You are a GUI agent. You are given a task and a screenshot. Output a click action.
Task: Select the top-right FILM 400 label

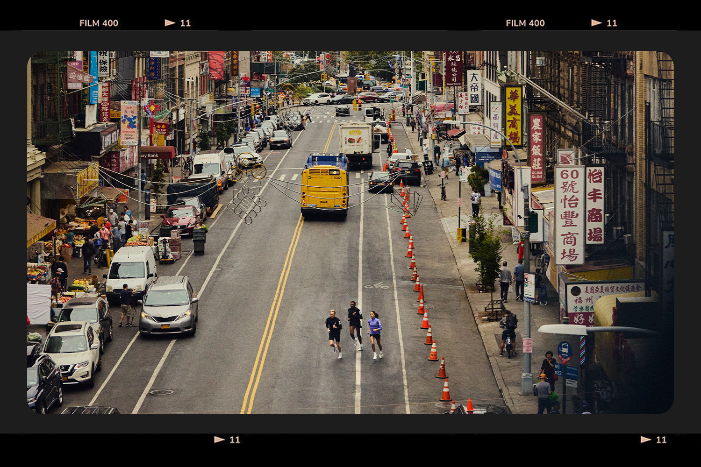coord(525,23)
